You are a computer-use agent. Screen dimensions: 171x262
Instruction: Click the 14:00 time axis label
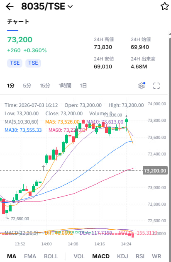(x=46, y=244)
